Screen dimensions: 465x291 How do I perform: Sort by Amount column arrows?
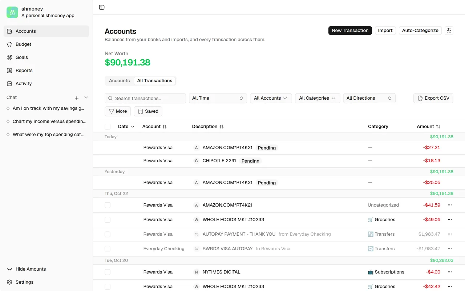[438, 127]
